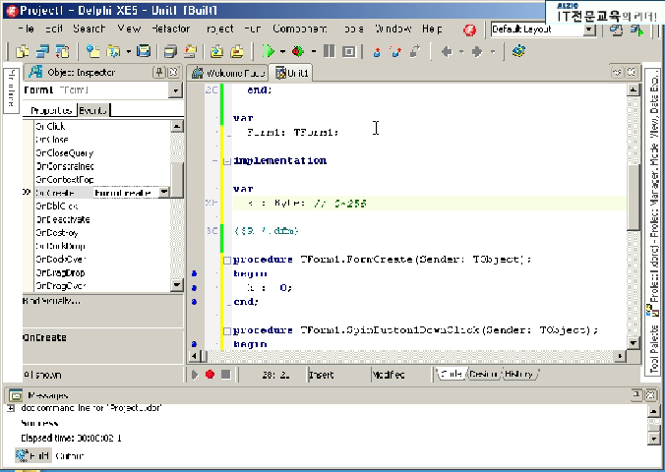Click the red macro record button
Image resolution: width=665 pixels, height=472 pixels.
[210, 375]
